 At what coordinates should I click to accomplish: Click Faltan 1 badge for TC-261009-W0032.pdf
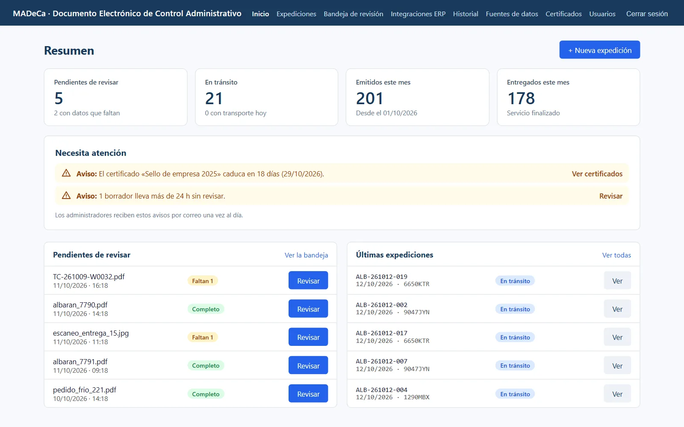coord(203,281)
